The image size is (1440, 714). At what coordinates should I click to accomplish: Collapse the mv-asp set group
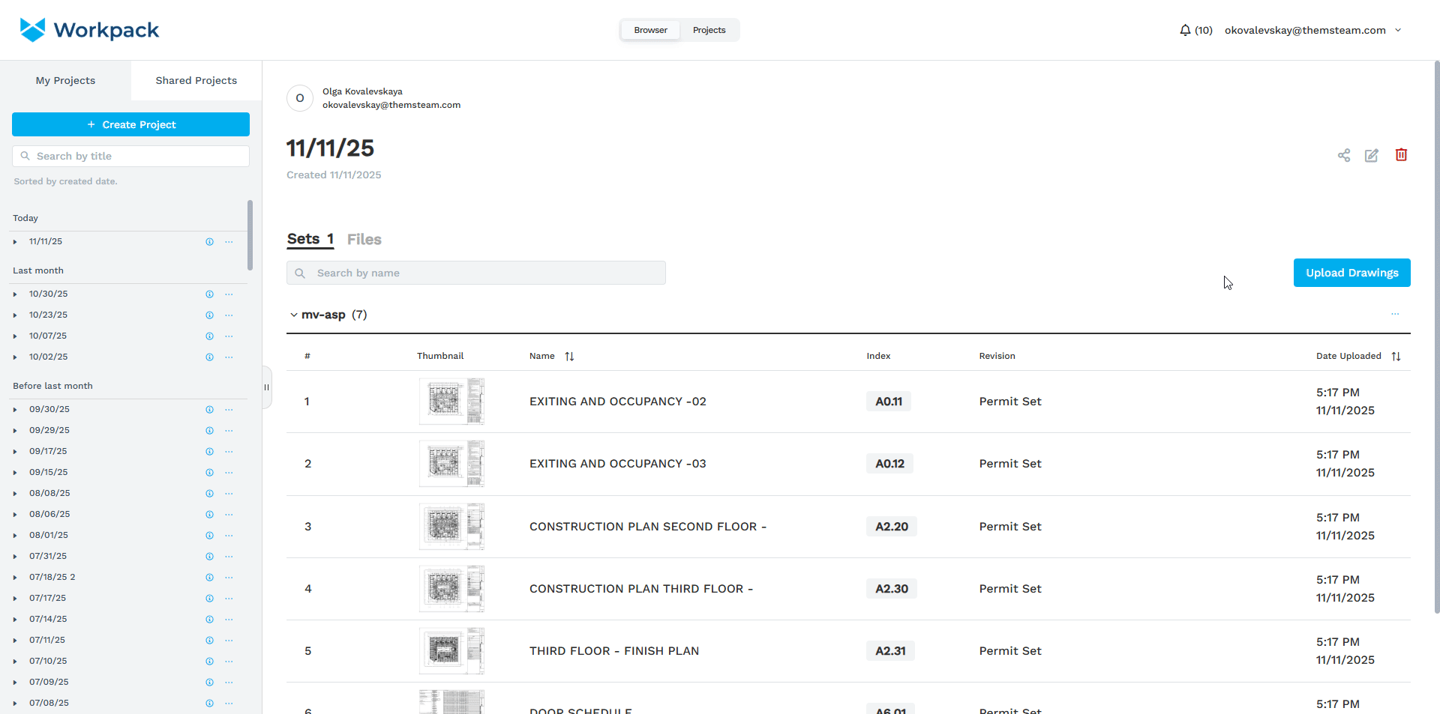pos(294,315)
